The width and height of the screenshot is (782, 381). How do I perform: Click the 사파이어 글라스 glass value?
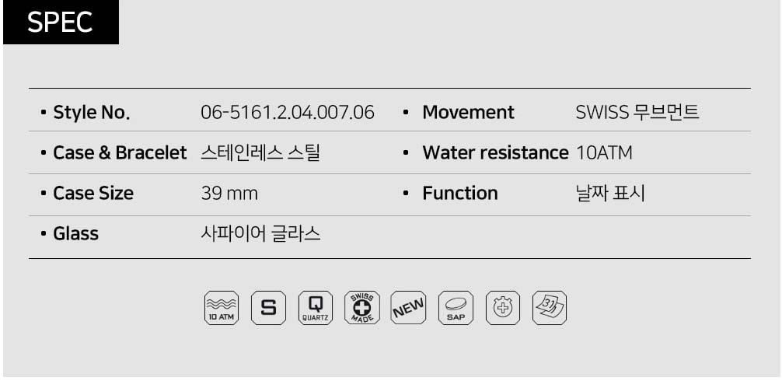pos(260,233)
